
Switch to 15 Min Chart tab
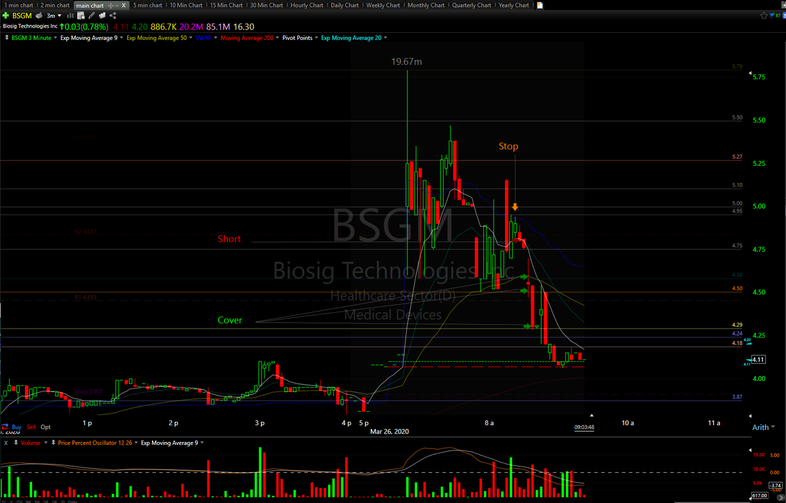pyautogui.click(x=227, y=5)
